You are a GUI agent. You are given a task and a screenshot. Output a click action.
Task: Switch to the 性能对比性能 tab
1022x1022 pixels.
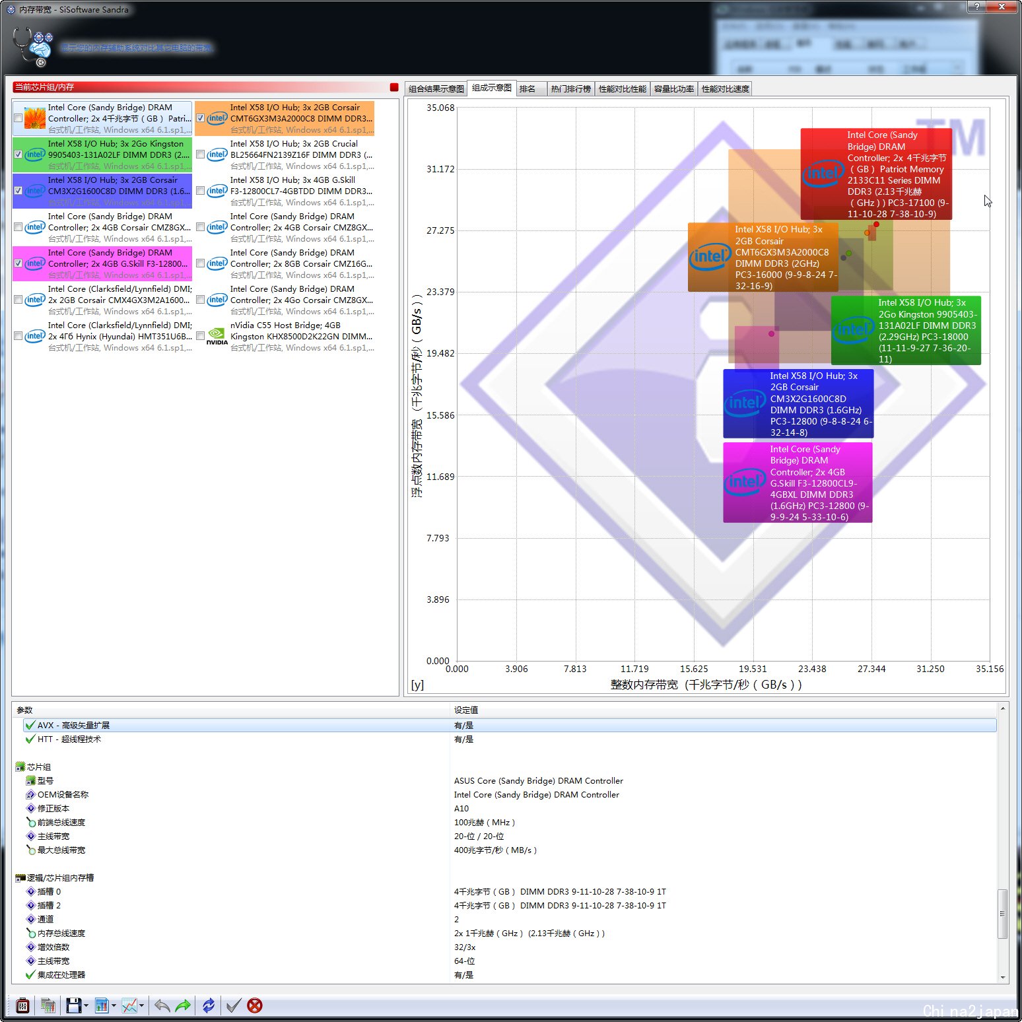pyautogui.click(x=623, y=88)
